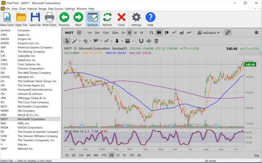Expand the wave pattern tool dropdown arrow
The width and height of the screenshot is (262, 163).
pyautogui.click(x=112, y=41)
